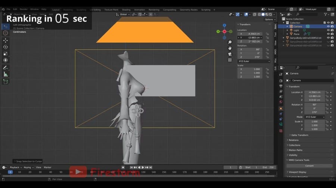Disable Camera render camera icon in outliner
The width and height of the screenshot is (336, 188).
(x=332, y=26)
